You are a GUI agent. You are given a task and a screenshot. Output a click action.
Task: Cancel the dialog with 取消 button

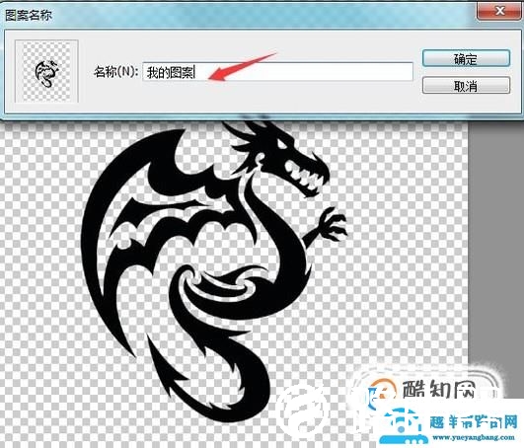(x=466, y=86)
